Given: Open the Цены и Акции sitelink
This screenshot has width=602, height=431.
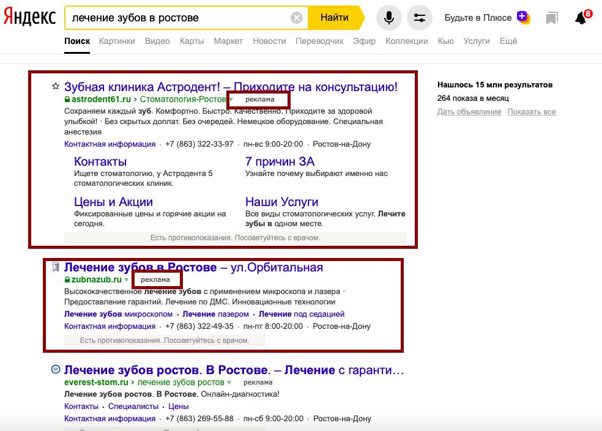Looking at the screenshot, I should (x=113, y=202).
